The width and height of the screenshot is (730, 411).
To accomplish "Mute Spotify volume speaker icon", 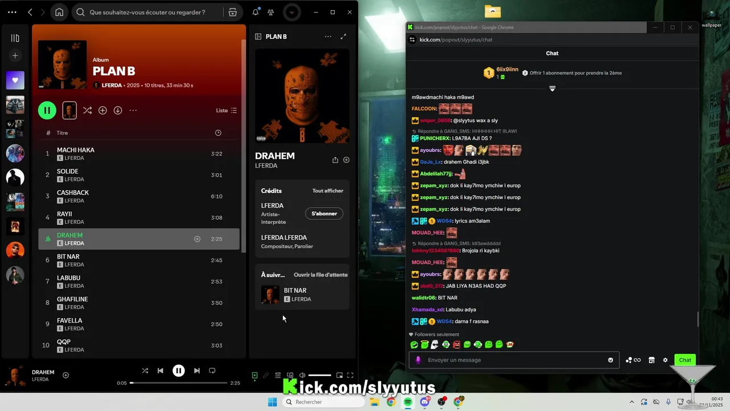I will 302,375.
